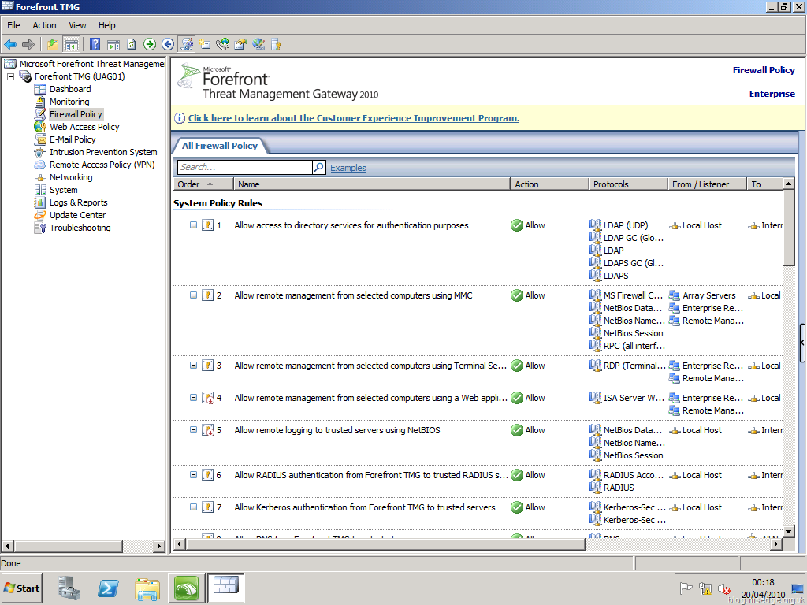Open Logs & Reports in the tree
Screen dimensions: 807x605
coord(78,202)
